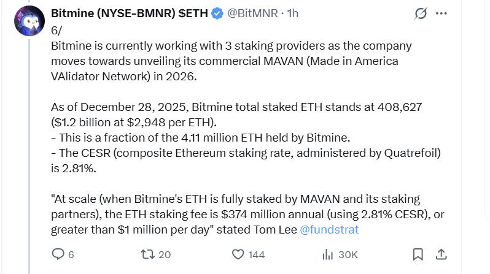Click the reply speech bubble icon
The height and width of the screenshot is (274, 490).
tap(58, 254)
